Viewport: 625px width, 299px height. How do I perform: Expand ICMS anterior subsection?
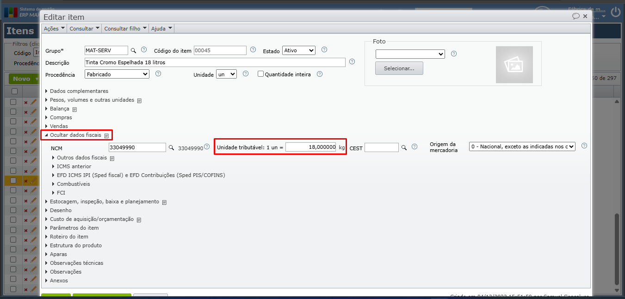point(72,166)
